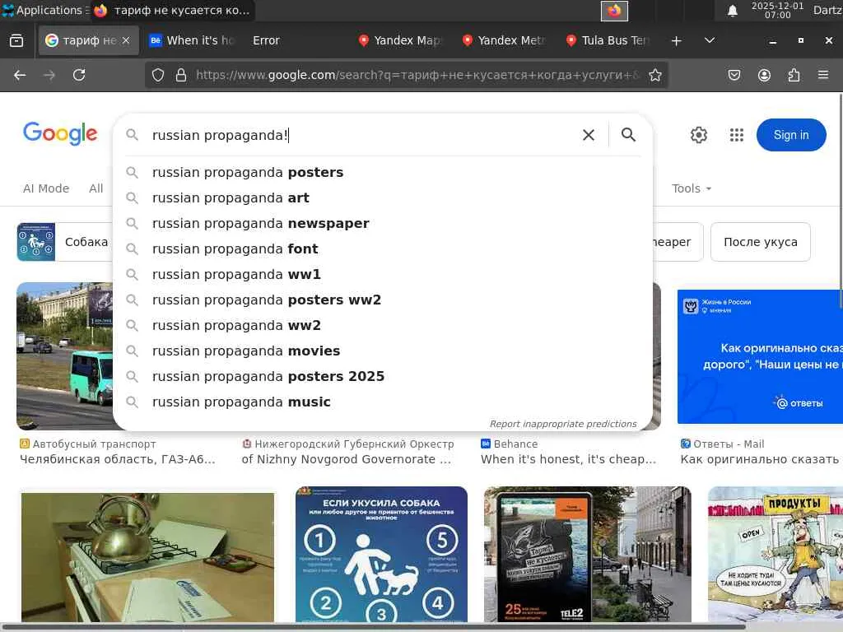The image size is (843, 632).
Task: Open the Если укусила собака infographic
Action: 381,555
